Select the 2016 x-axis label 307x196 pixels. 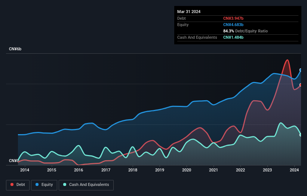click(79, 170)
